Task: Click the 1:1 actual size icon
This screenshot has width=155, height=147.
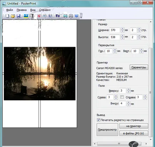Action: [50, 16]
